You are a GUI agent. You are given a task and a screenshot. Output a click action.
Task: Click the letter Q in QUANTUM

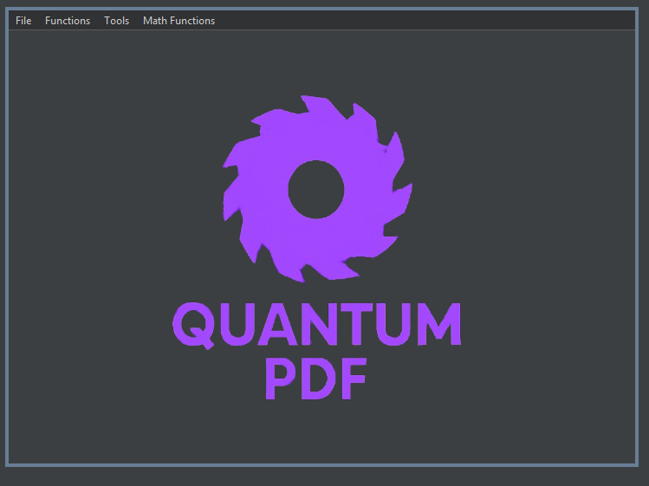click(x=191, y=325)
